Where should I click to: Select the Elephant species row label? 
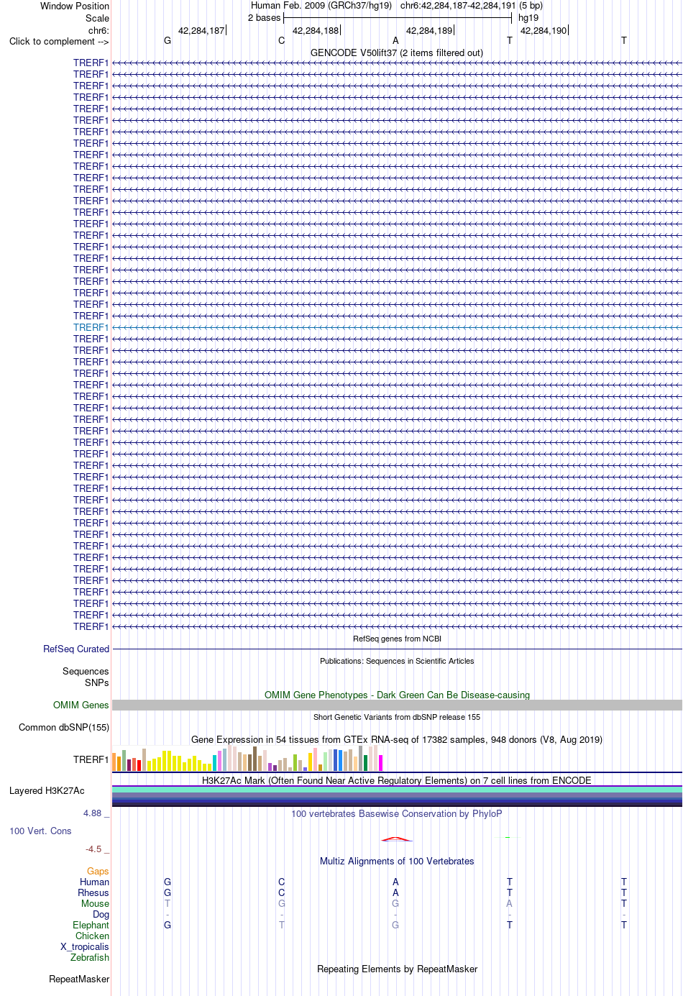click(91, 925)
